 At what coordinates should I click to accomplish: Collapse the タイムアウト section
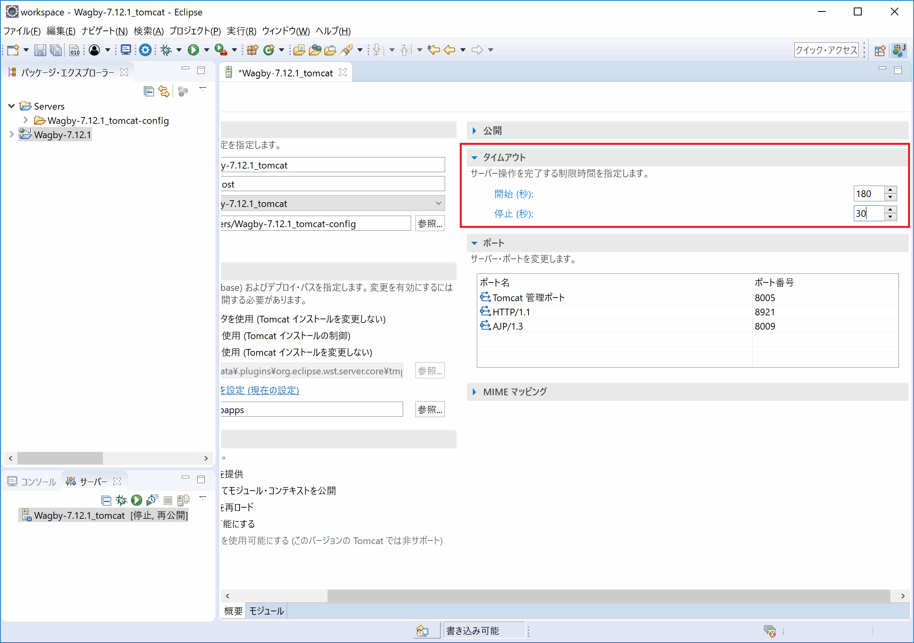(x=474, y=158)
